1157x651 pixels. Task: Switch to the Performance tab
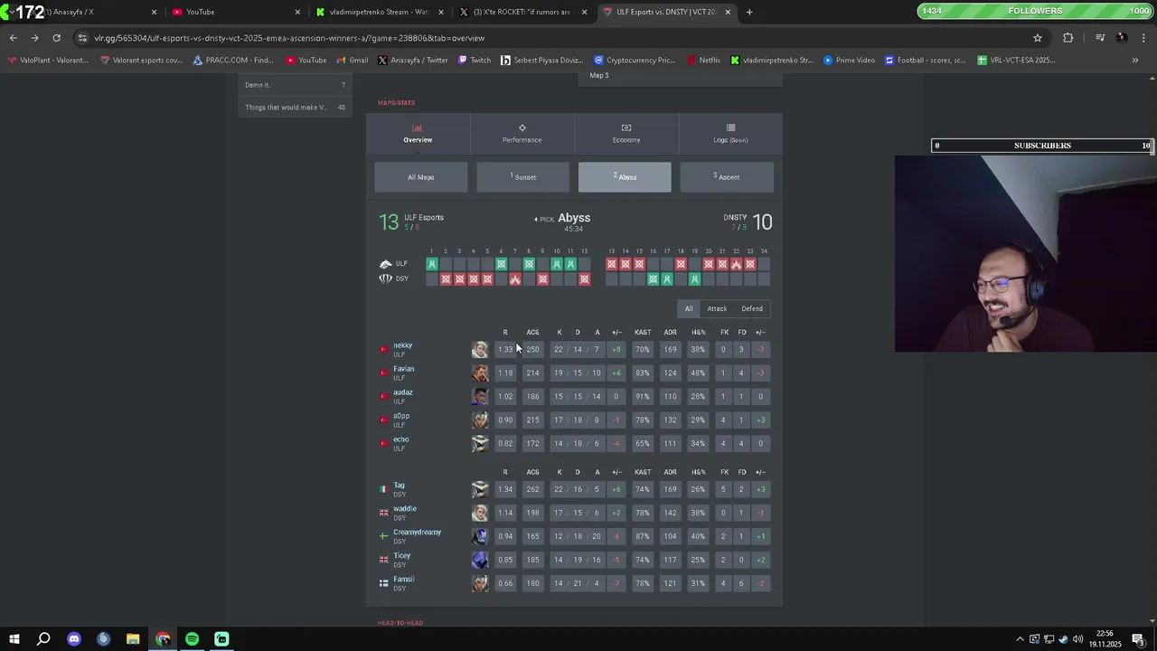522,134
